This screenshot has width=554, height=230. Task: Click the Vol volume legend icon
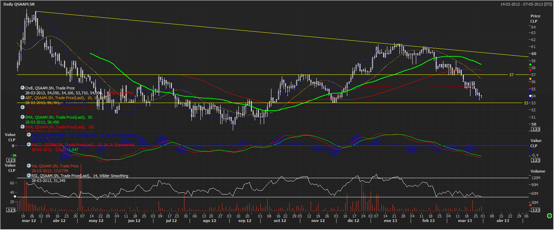pos(29,166)
